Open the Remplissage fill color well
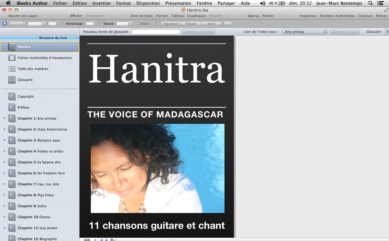389x241 pixels. [90, 23]
